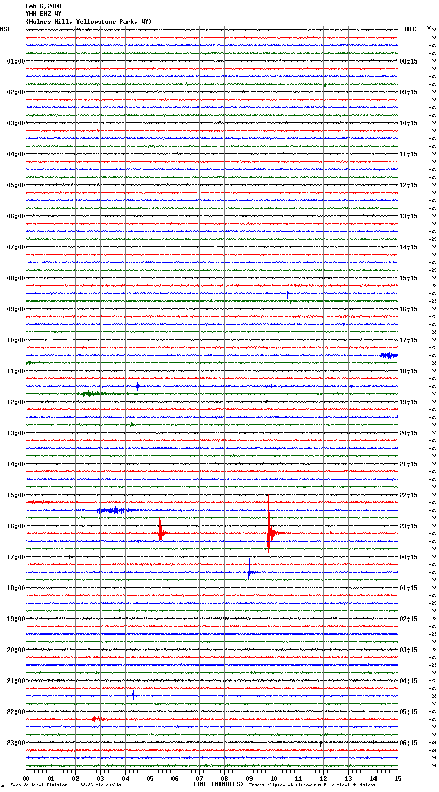
Task: Click the '83.33 microvolts' scale note
Action: click(x=101, y=785)
